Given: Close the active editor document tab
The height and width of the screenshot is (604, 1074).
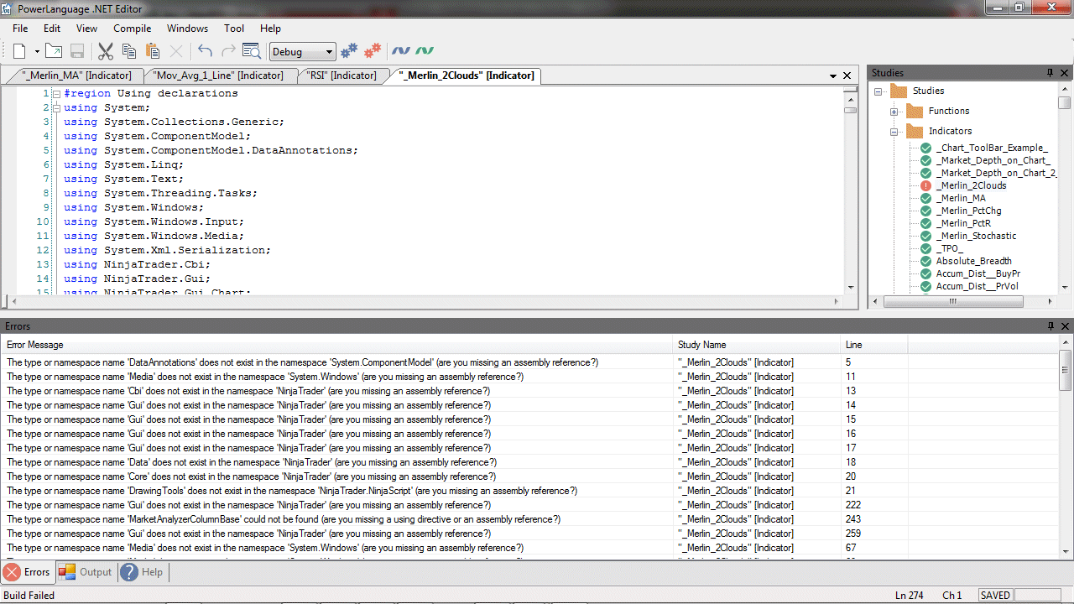Looking at the screenshot, I should click(847, 75).
